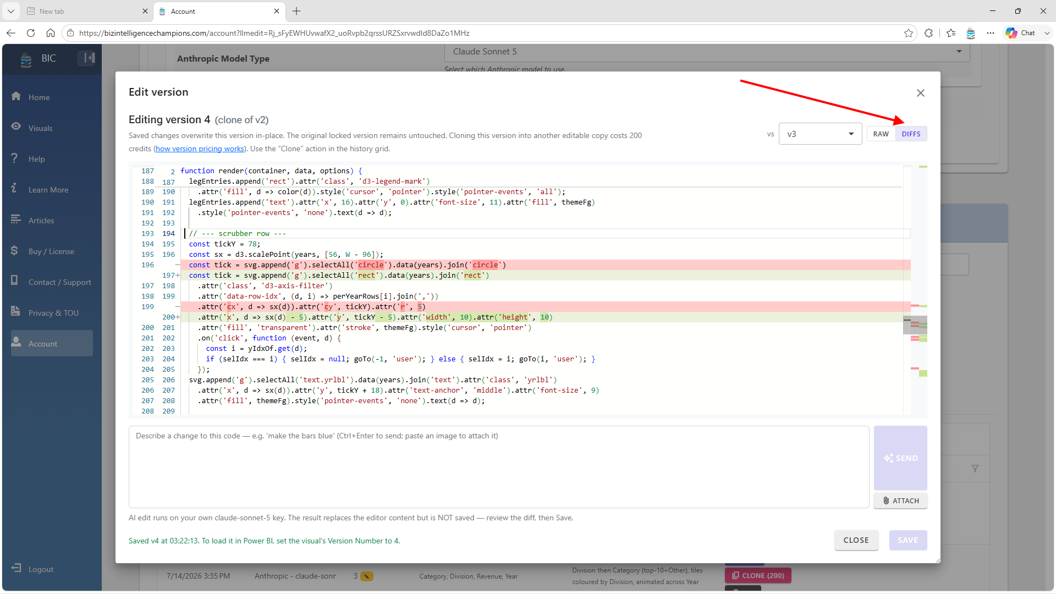Click the paperclip icon on ATTACH
The width and height of the screenshot is (1056, 594).
tap(886, 501)
